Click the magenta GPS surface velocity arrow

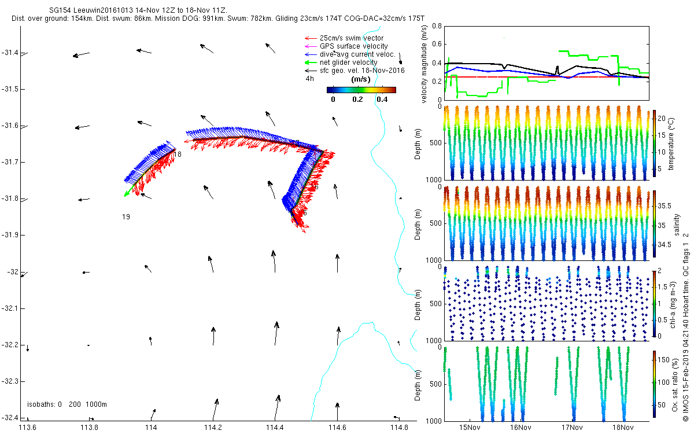[x=309, y=46]
